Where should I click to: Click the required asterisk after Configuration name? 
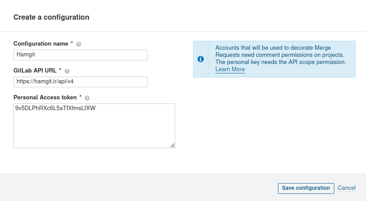click(x=72, y=43)
